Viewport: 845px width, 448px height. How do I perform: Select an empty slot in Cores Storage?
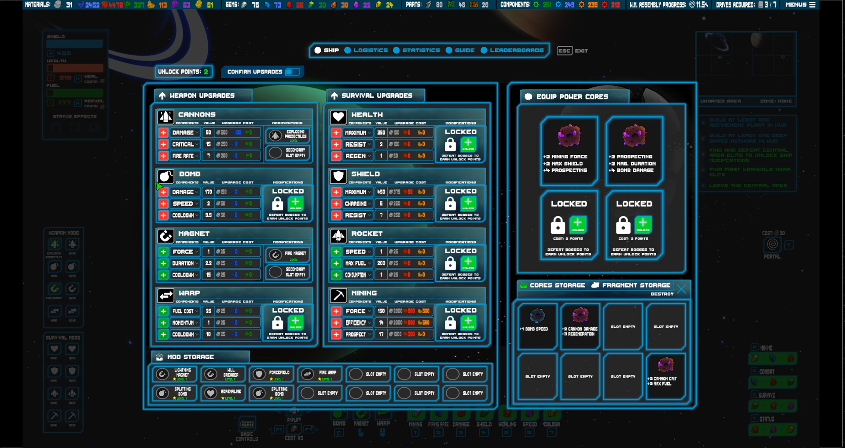[x=623, y=327]
